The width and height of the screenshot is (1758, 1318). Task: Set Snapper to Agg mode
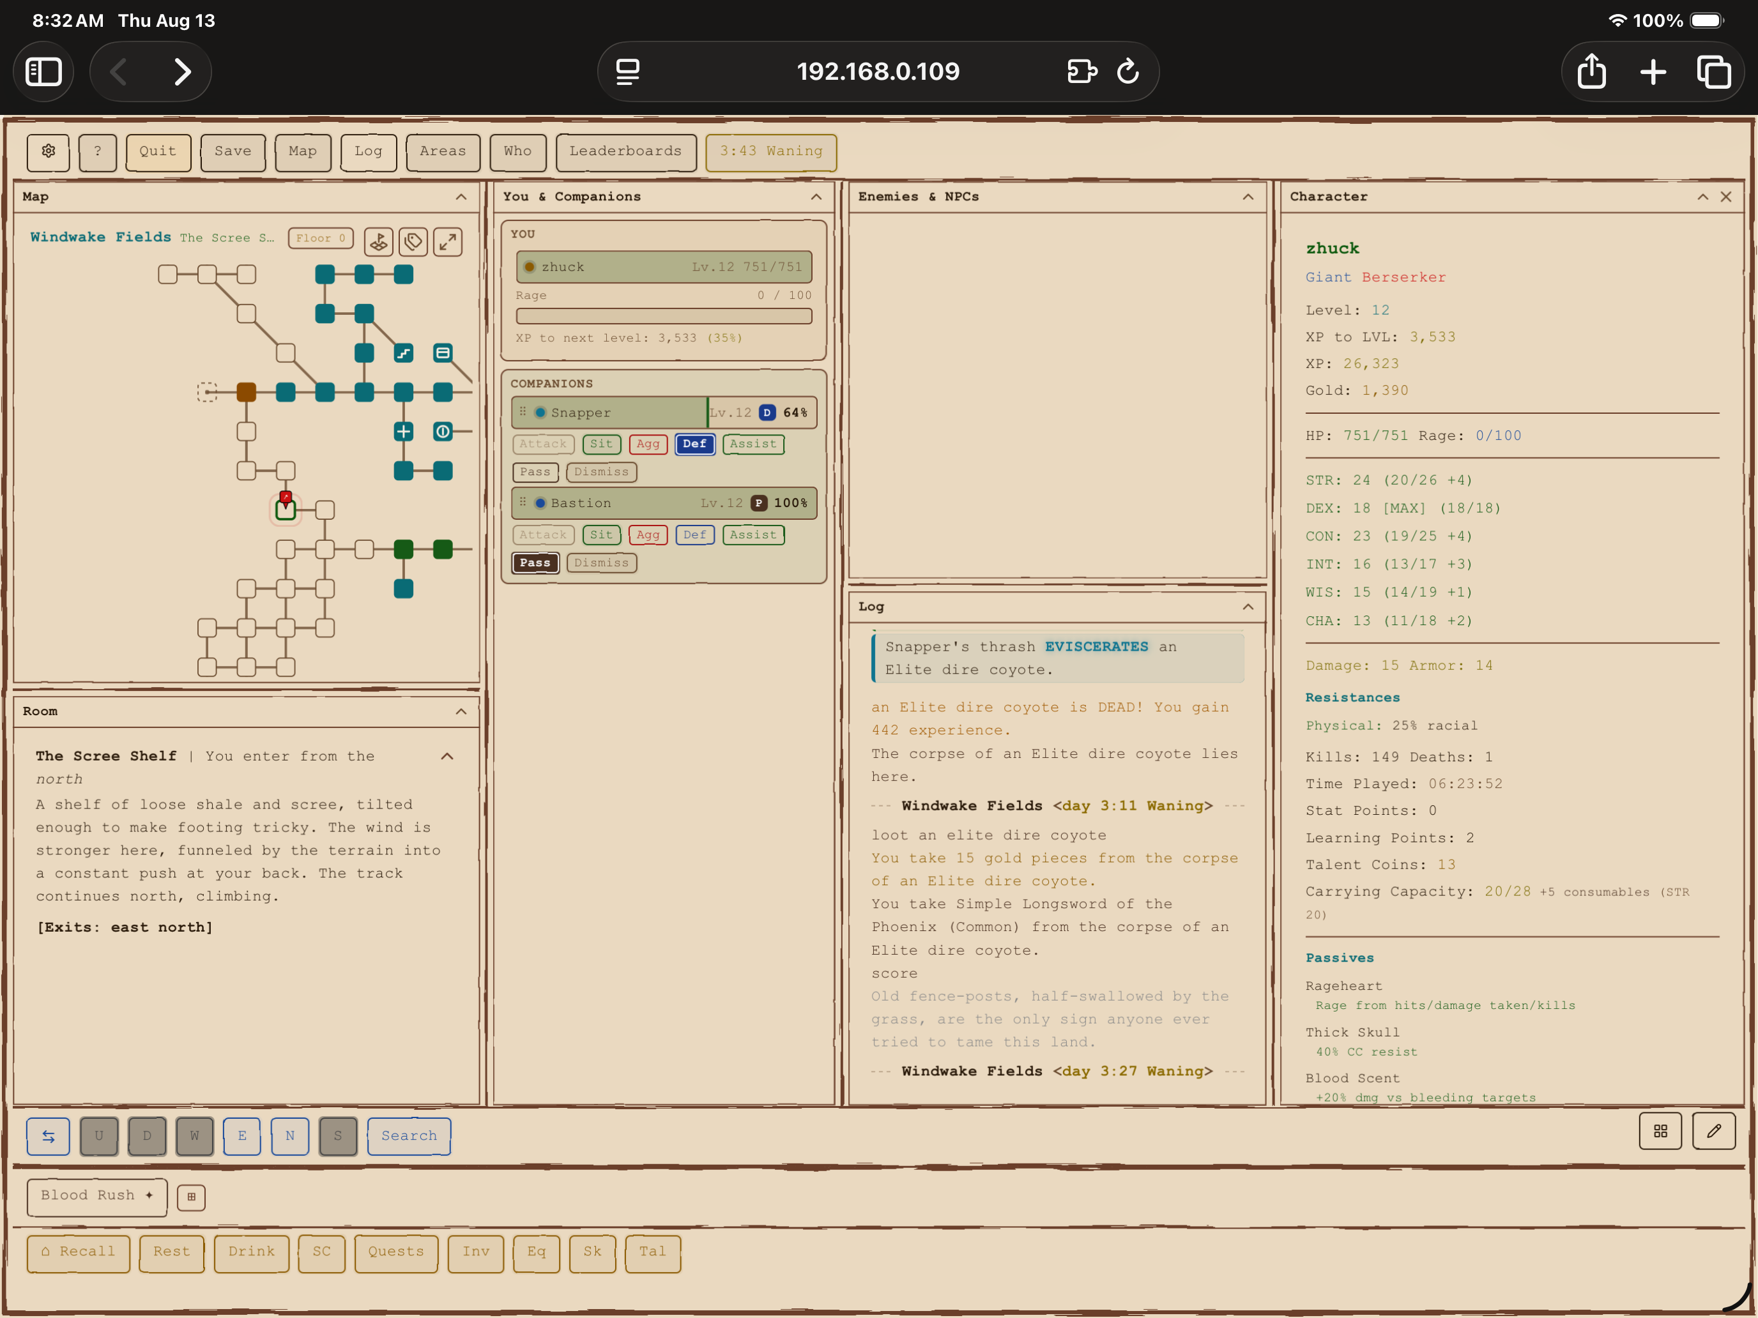648,444
